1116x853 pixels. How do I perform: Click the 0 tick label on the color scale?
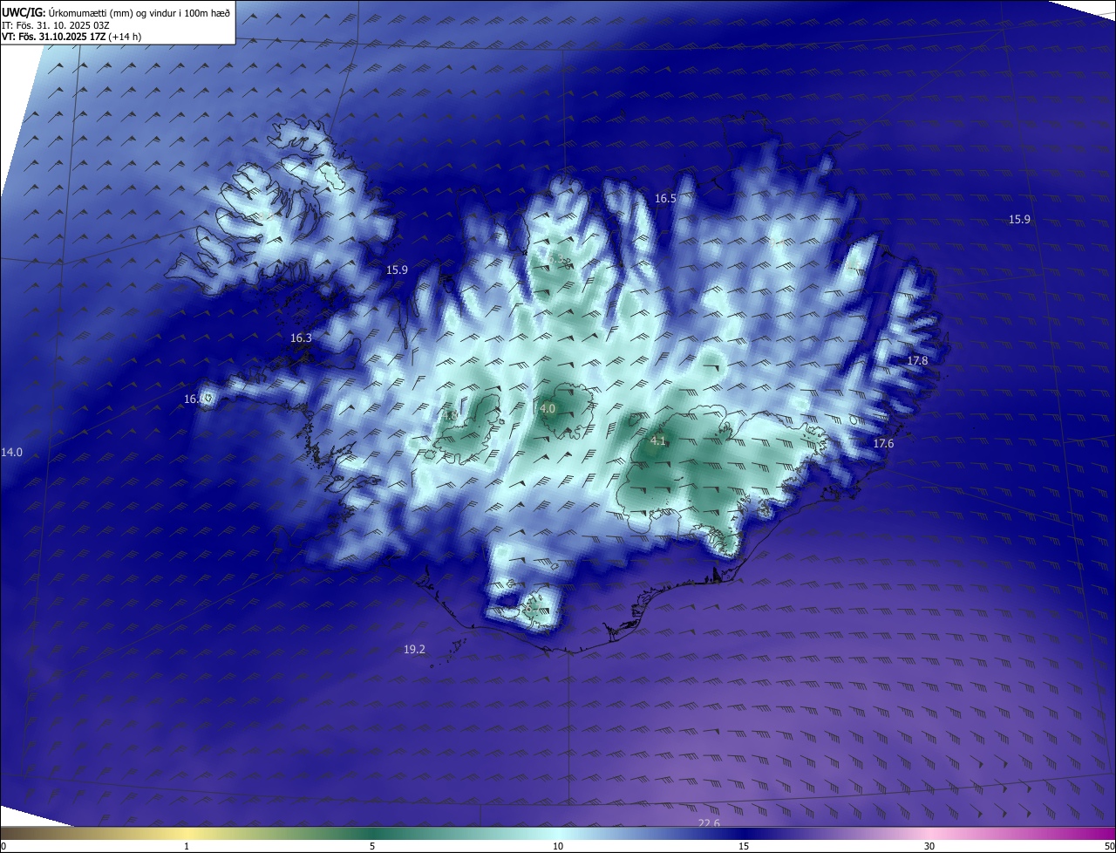[3, 846]
